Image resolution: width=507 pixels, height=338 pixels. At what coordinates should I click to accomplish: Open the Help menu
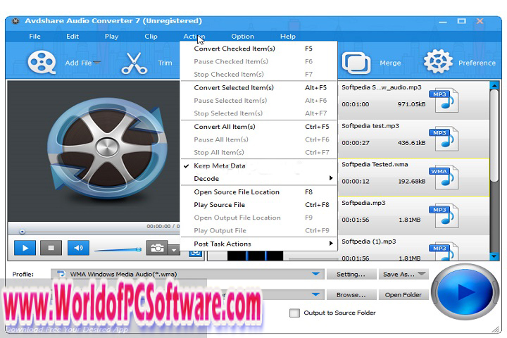(288, 36)
